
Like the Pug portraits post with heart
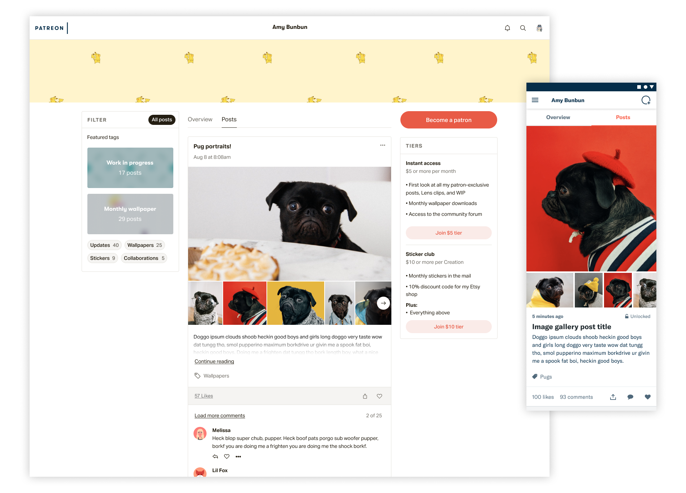click(x=379, y=396)
